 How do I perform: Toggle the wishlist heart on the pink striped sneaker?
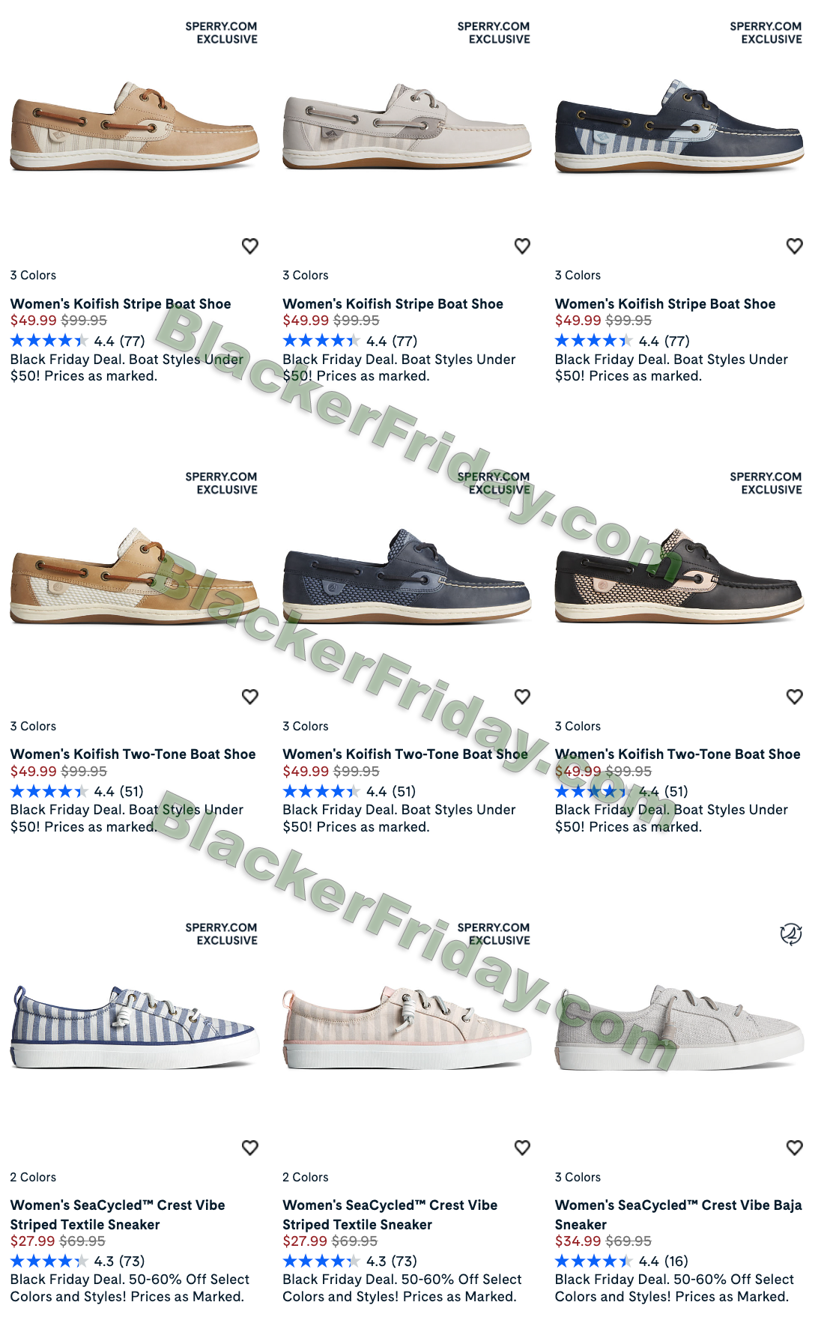click(x=522, y=1148)
